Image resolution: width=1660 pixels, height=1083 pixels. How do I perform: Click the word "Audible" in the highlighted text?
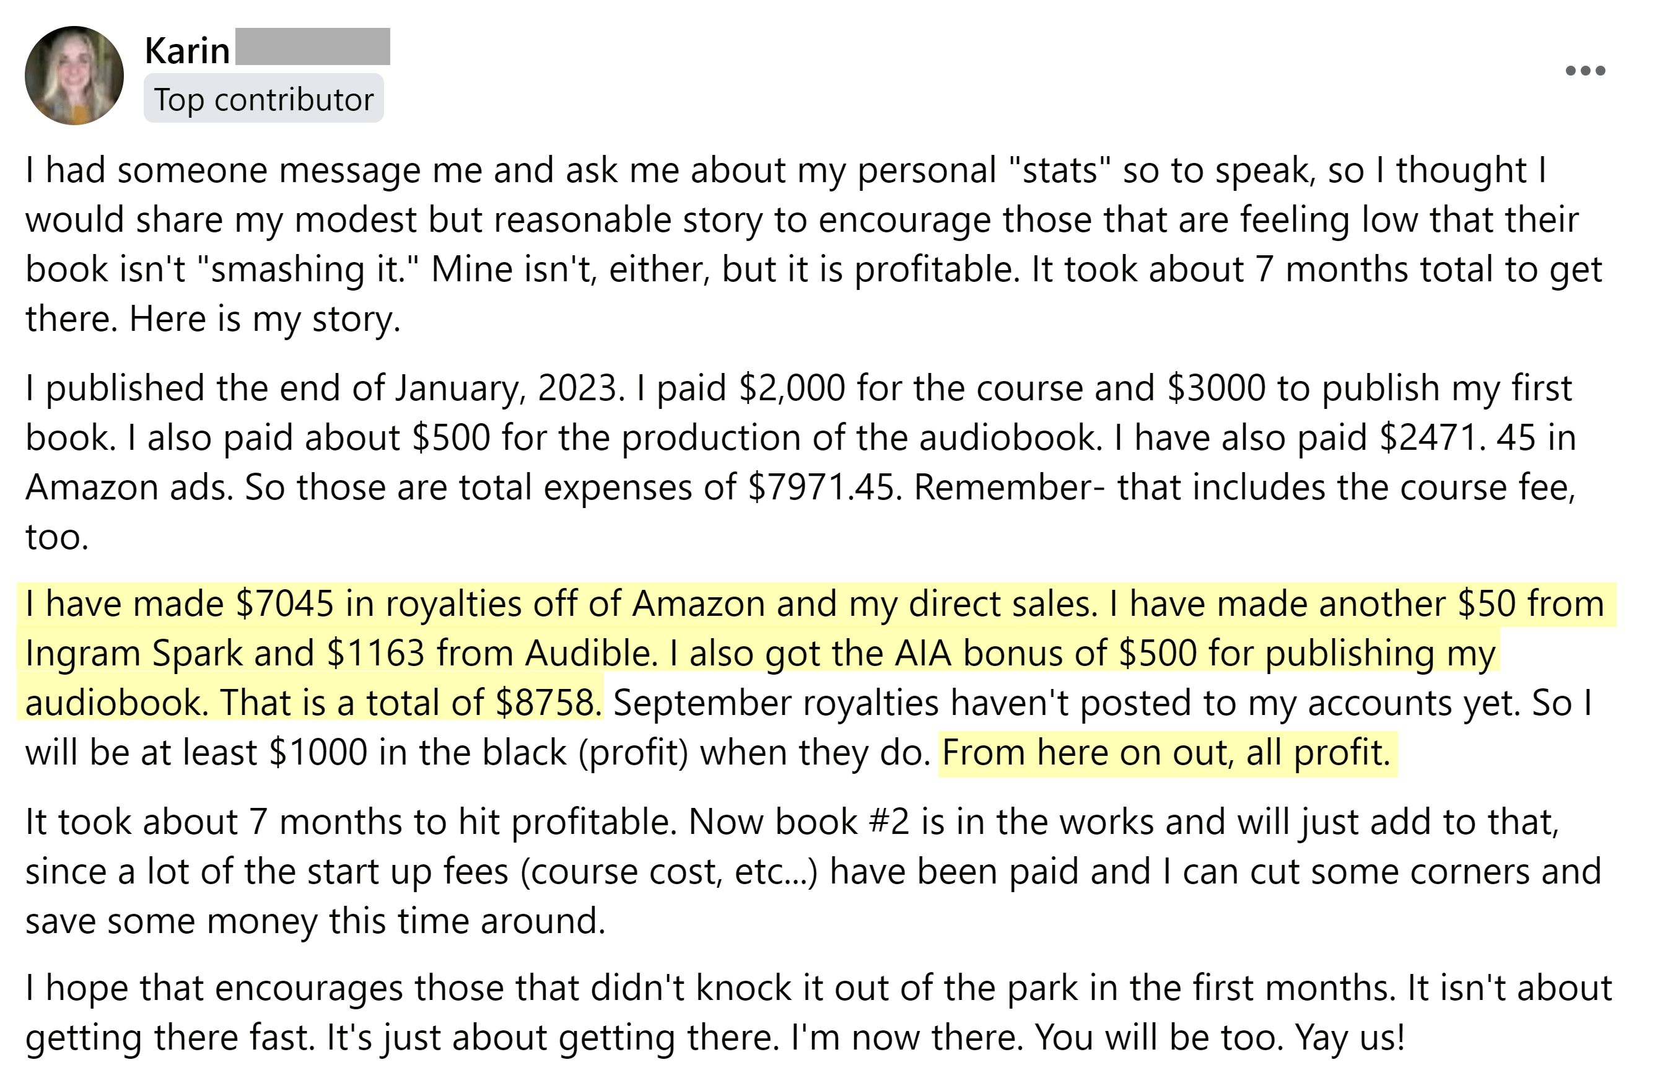(x=590, y=653)
